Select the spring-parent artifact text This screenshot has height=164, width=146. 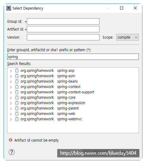[x=68, y=108]
